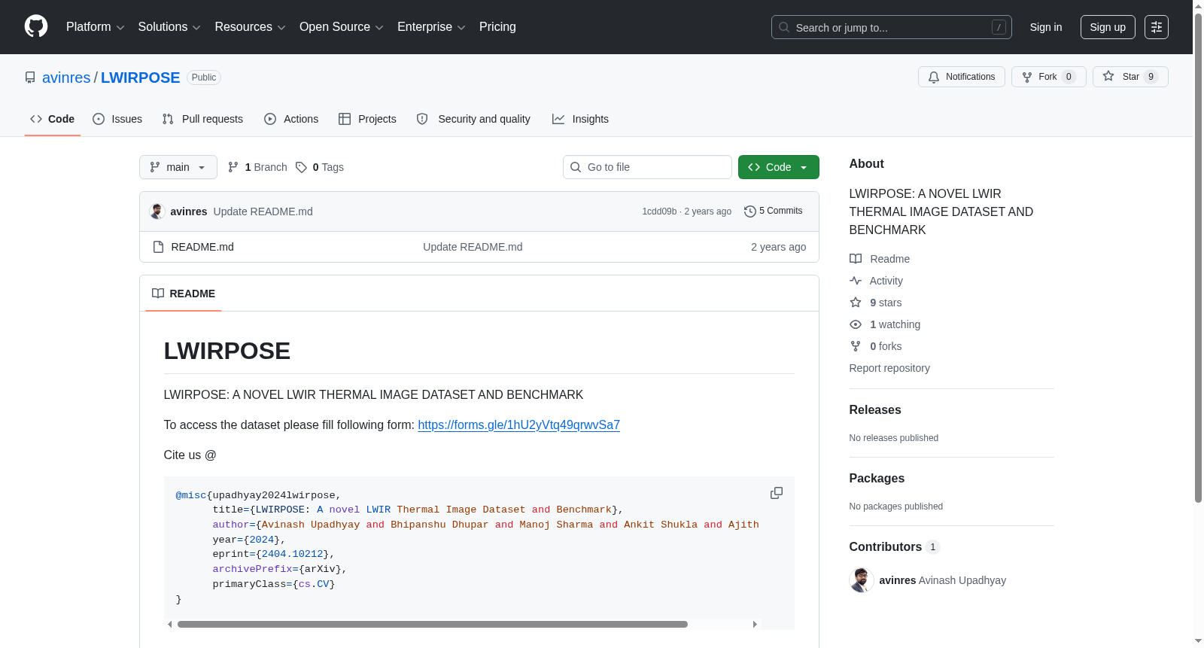
Task: View the 5 Commits history
Action: tap(773, 211)
